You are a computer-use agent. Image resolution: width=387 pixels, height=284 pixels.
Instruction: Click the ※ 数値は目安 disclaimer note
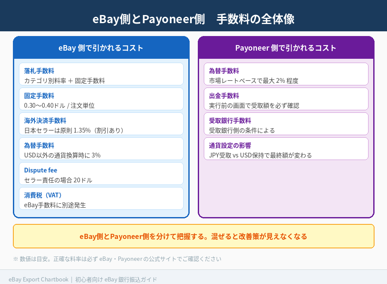tap(117, 259)
